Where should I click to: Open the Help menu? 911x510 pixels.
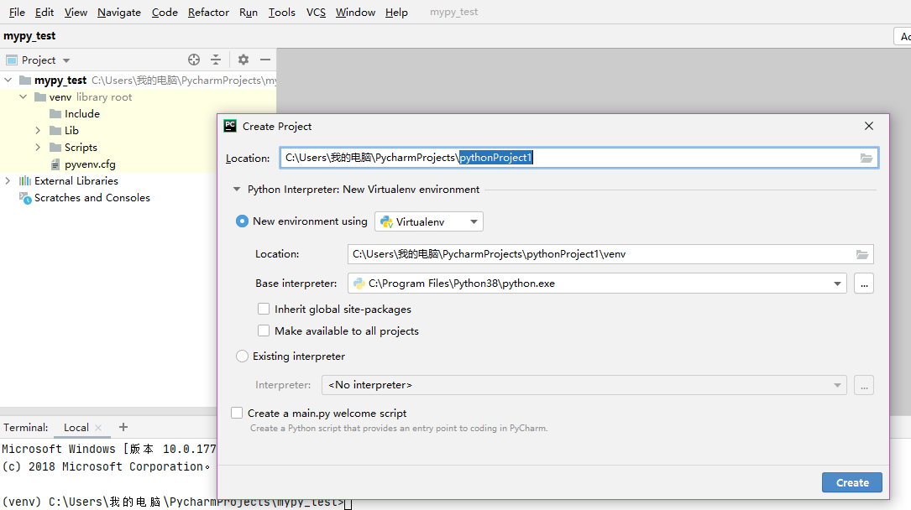(396, 13)
